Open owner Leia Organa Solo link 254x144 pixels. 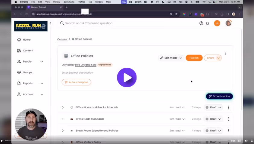pos(86,65)
